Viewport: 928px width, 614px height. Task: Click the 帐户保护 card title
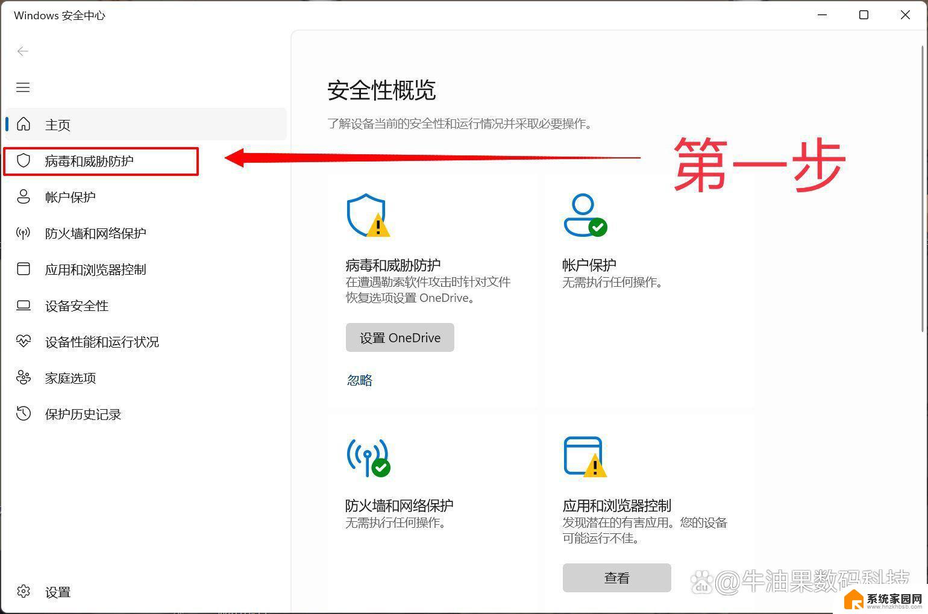[x=589, y=265]
